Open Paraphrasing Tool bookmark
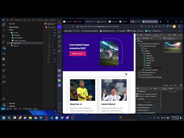The image size is (184, 138). coord(108,31)
